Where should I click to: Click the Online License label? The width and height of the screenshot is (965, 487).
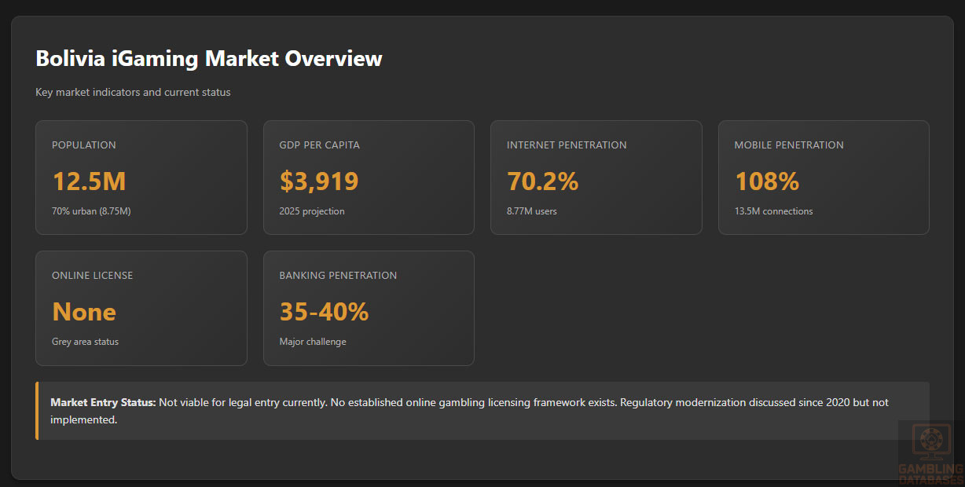[92, 276]
